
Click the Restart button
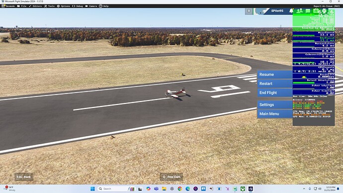point(275,84)
